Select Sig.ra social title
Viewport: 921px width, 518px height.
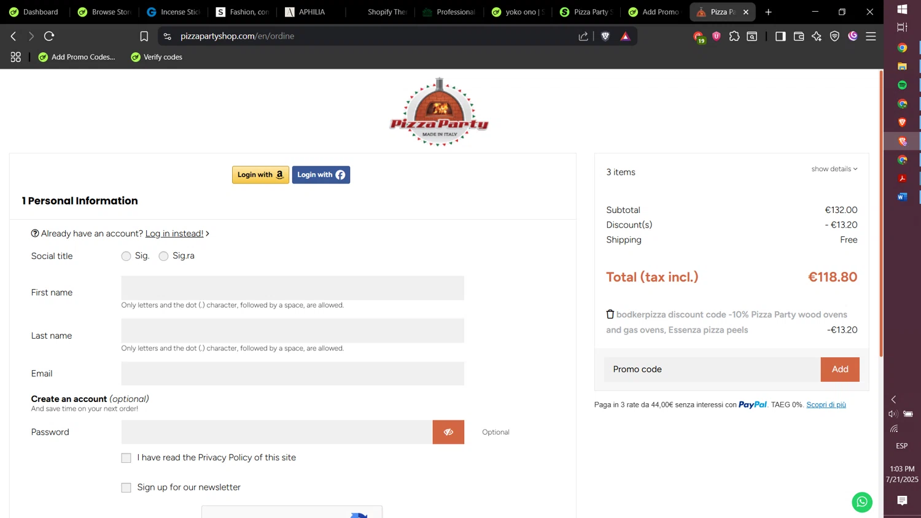pyautogui.click(x=163, y=256)
